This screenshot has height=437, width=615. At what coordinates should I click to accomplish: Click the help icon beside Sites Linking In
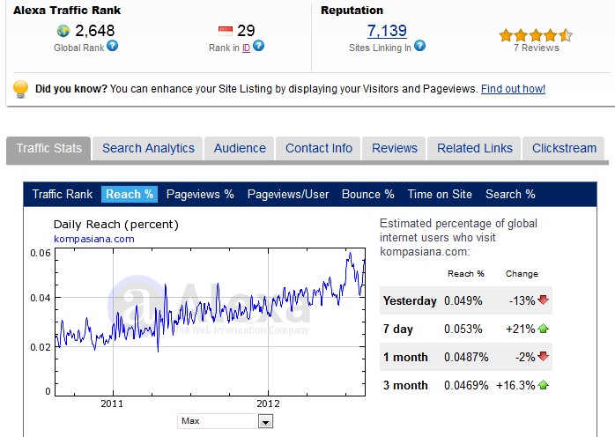pos(419,46)
